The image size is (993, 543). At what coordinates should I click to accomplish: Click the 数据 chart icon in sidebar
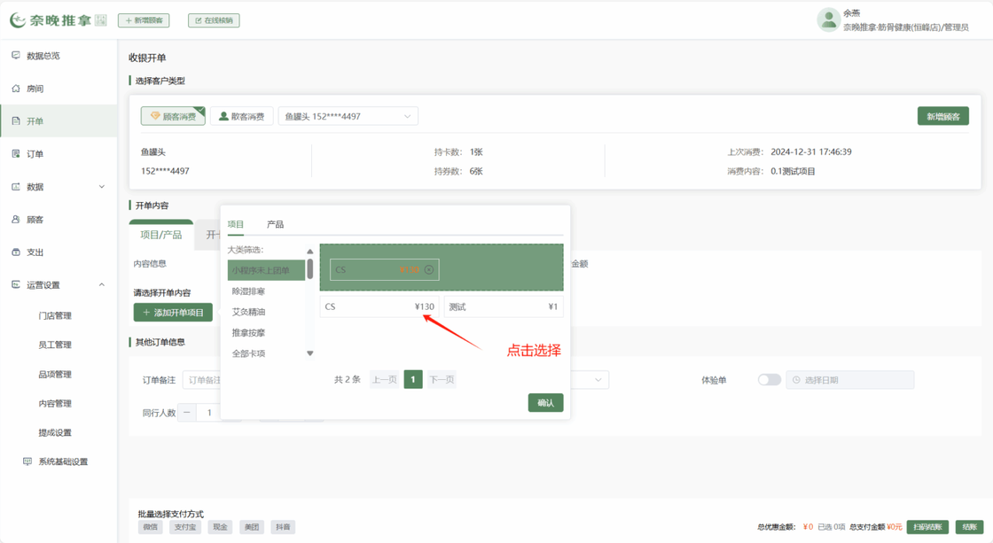tap(16, 187)
